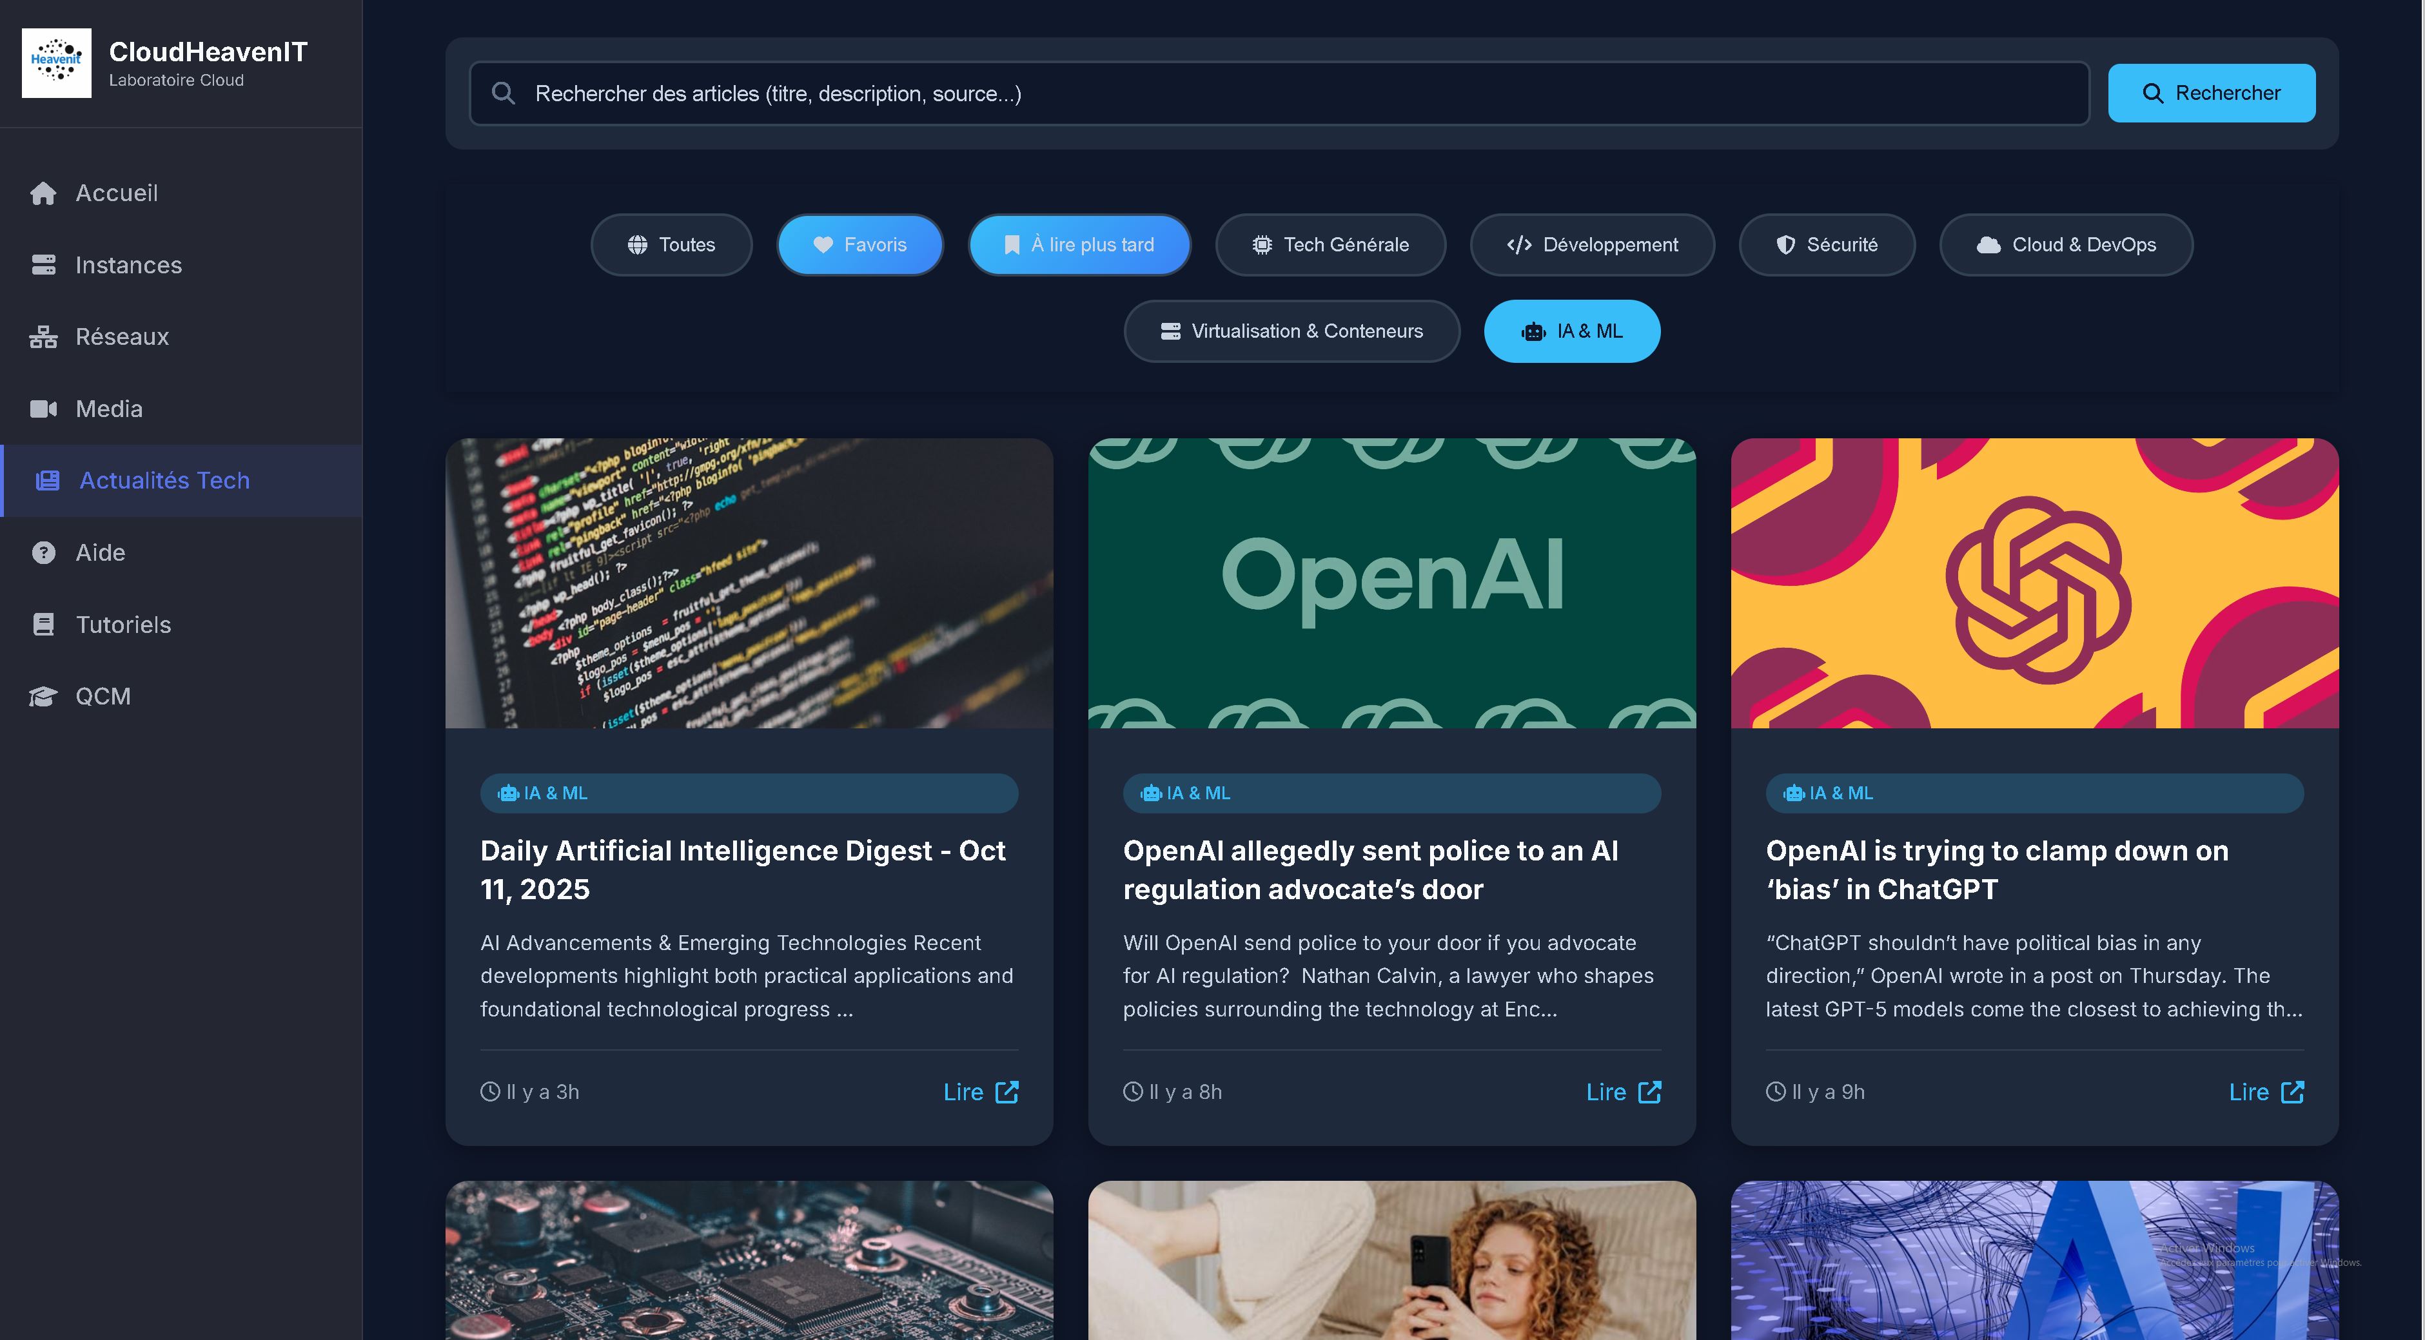Click the woman with phone thumbnail
This screenshot has width=2425, height=1340.
click(x=1392, y=1260)
